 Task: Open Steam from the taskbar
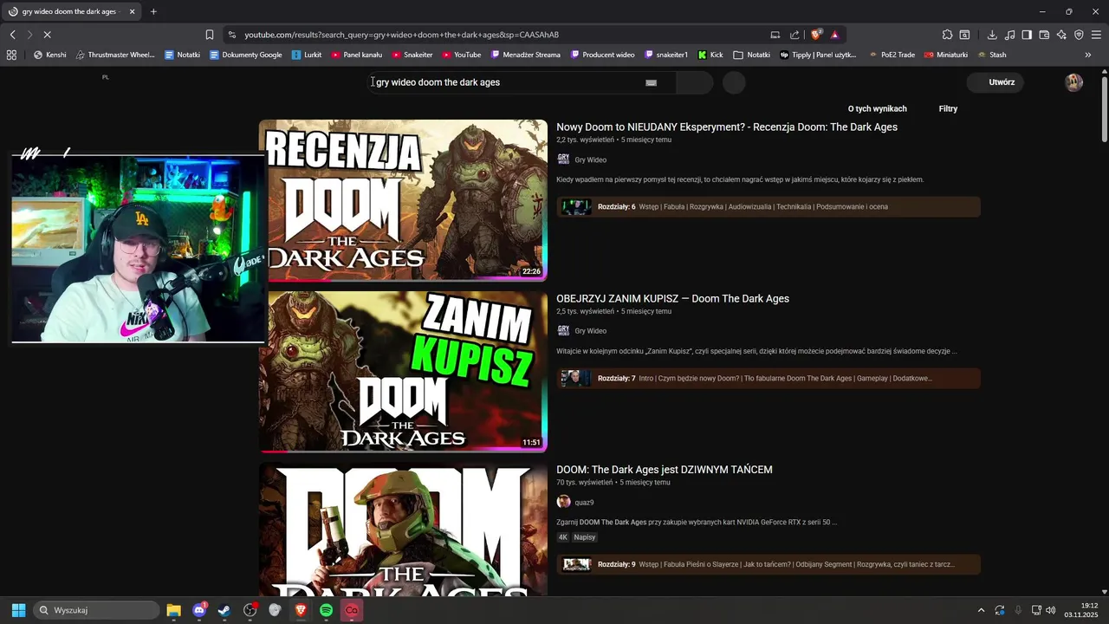(x=224, y=610)
